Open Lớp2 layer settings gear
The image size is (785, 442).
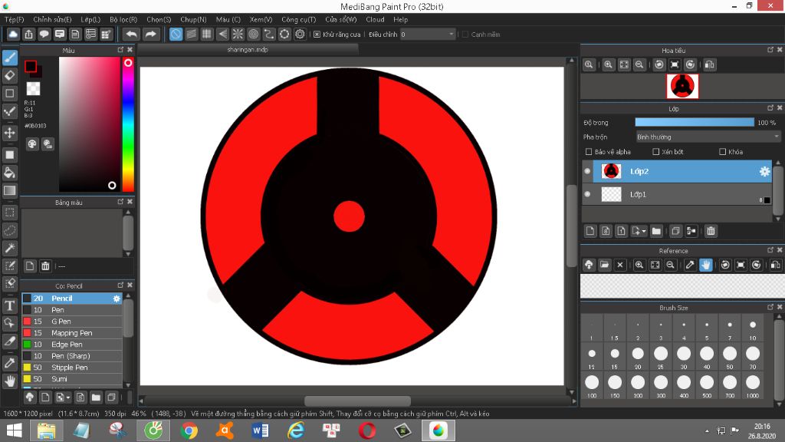pyautogui.click(x=764, y=171)
